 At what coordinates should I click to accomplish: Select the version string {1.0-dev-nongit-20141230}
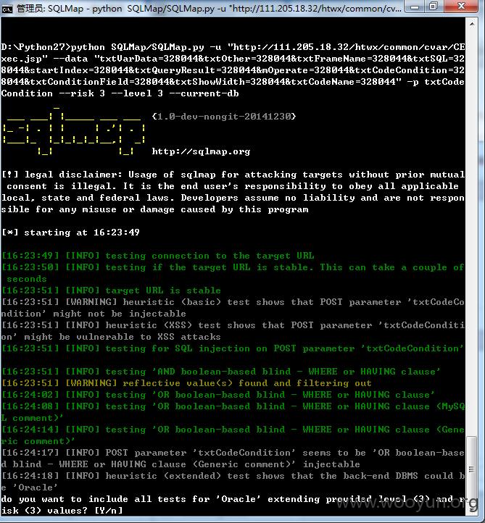pyautogui.click(x=224, y=117)
